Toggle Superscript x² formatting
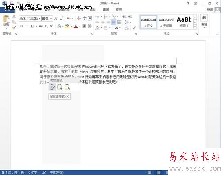 coord(51,26)
